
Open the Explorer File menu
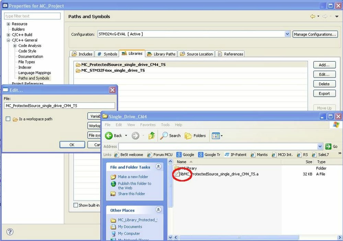(x=107, y=125)
